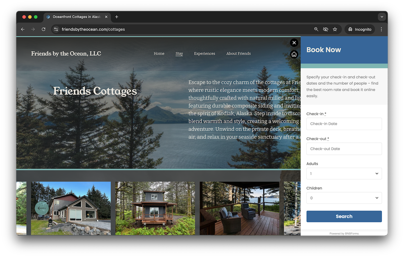404x257 pixels.
Task: Reload the page with browser refresh icon
Action: point(43,30)
